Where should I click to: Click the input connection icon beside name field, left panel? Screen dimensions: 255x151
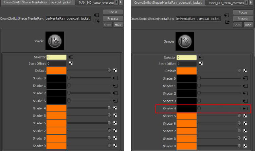(x=96, y=15)
